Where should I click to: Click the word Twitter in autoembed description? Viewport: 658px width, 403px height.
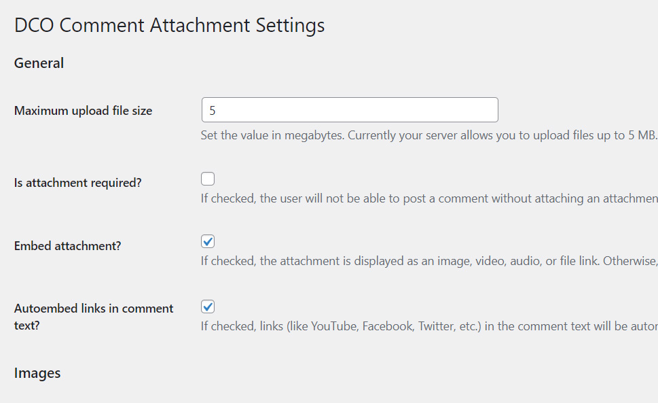point(437,326)
